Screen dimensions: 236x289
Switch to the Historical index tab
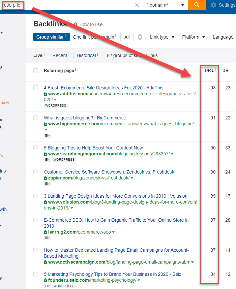click(86, 55)
